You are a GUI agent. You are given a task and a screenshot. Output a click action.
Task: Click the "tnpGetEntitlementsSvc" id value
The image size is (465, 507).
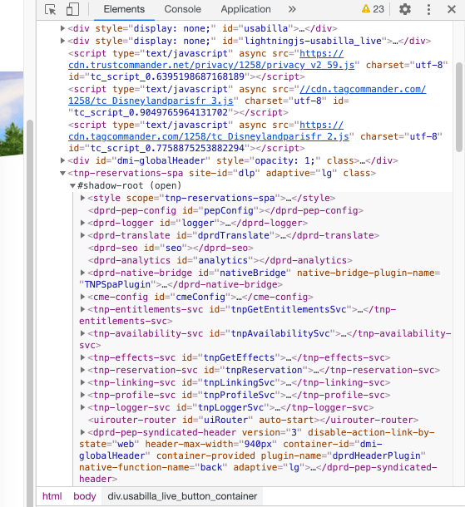[289, 309]
